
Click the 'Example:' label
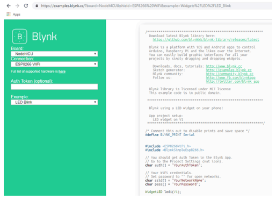point(20,97)
